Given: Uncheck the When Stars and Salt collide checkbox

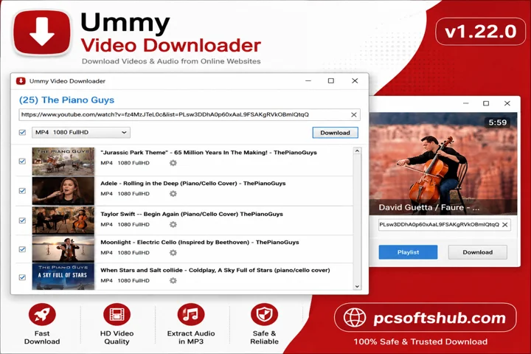Looking at the screenshot, I should coord(22,277).
